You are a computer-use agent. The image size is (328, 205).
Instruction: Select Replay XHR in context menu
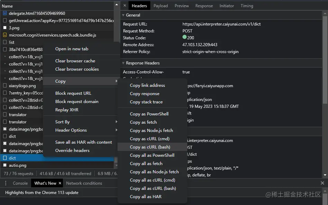(67, 110)
